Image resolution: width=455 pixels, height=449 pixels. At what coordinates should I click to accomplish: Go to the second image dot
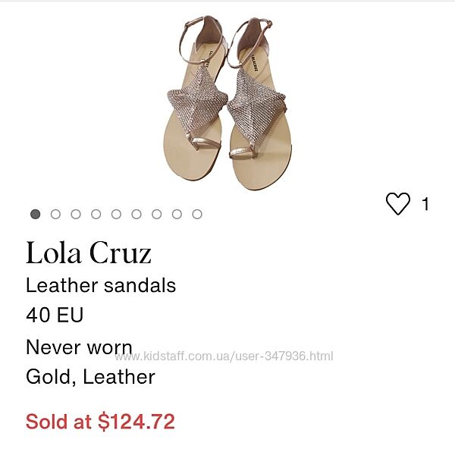click(55, 214)
